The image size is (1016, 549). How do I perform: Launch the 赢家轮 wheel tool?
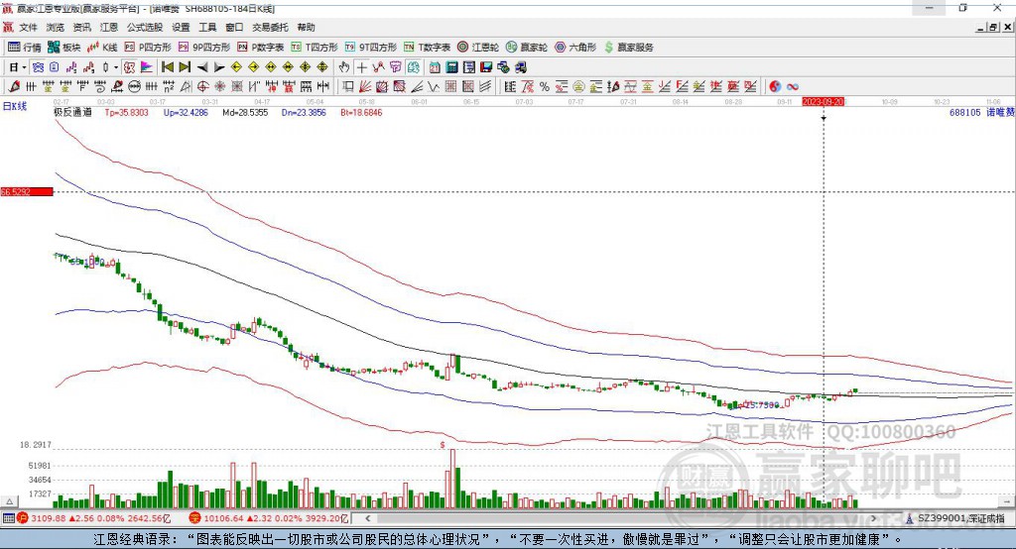pos(527,48)
